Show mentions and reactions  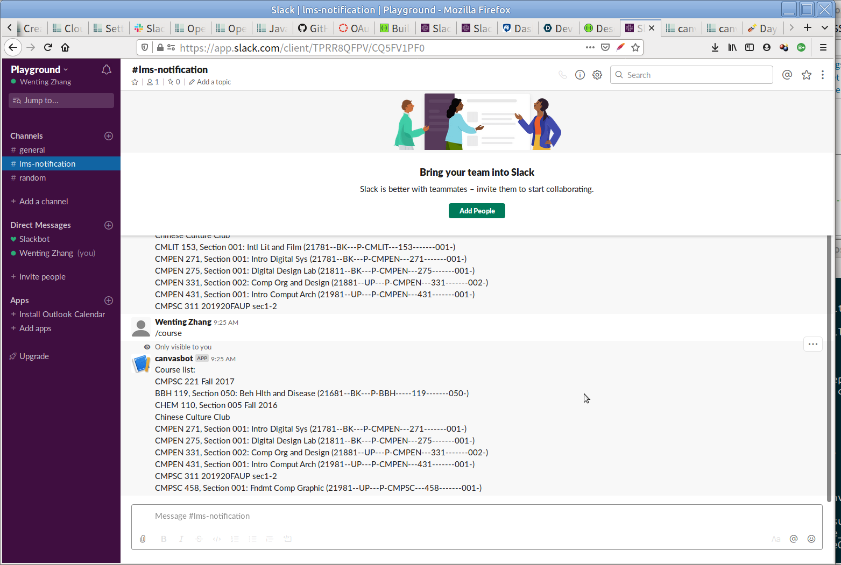click(x=787, y=75)
